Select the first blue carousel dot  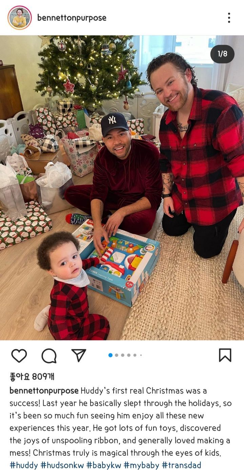(x=110, y=355)
